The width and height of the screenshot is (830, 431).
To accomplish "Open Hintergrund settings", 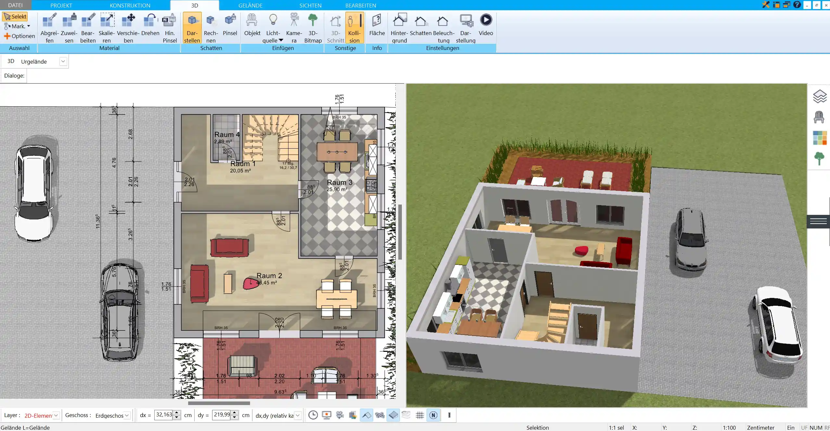I will 399,28.
